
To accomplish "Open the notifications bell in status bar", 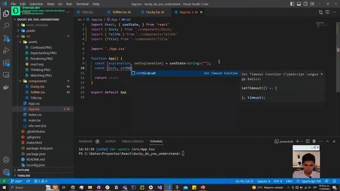I will pos(334,181).
